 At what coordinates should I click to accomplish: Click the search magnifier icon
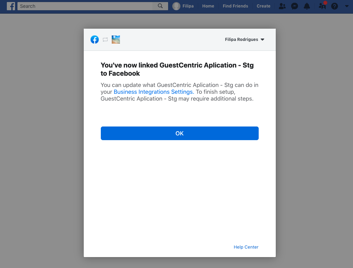[160, 6]
